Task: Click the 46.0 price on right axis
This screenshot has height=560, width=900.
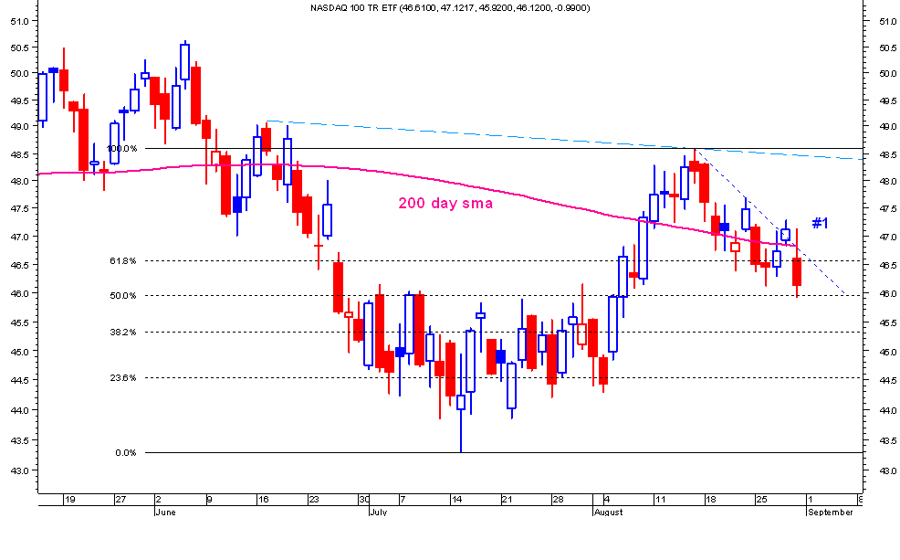Action: pos(887,293)
